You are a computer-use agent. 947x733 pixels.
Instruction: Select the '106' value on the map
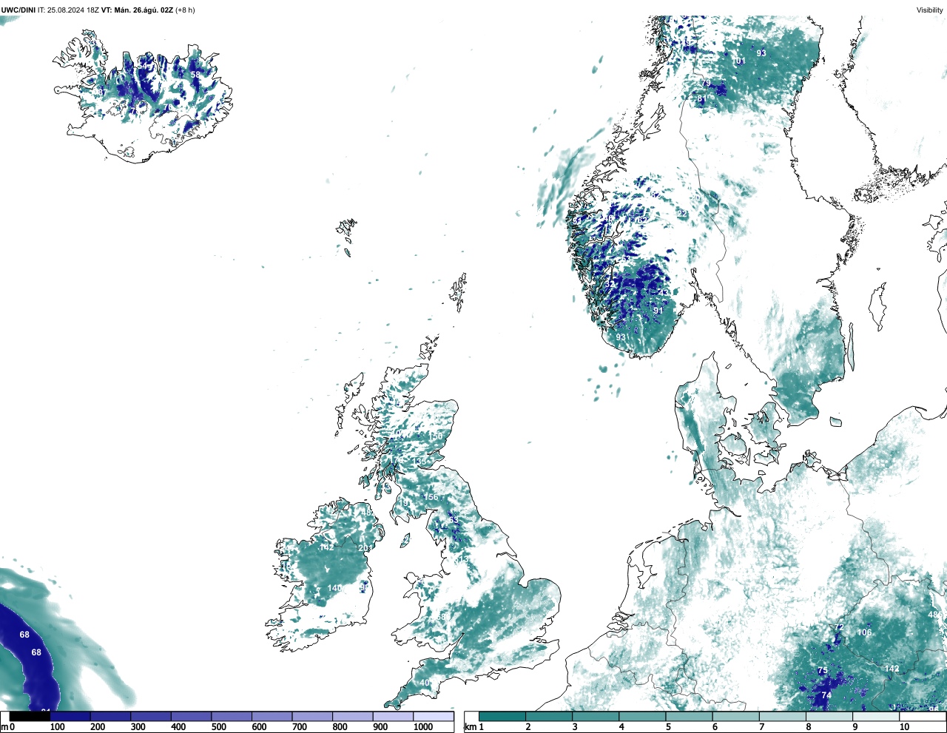[864, 632]
